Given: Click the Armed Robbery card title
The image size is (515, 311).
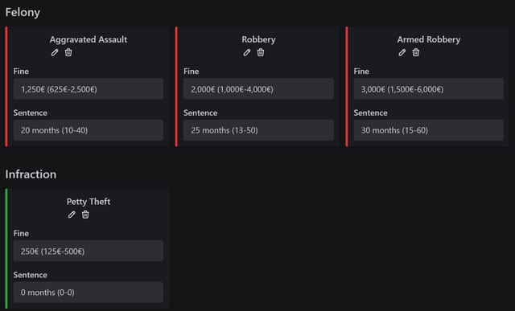Looking at the screenshot, I should (x=429, y=39).
